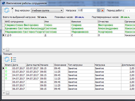
Task: Click the Флаги column header
Action: pyautogui.click(x=8, y=65)
